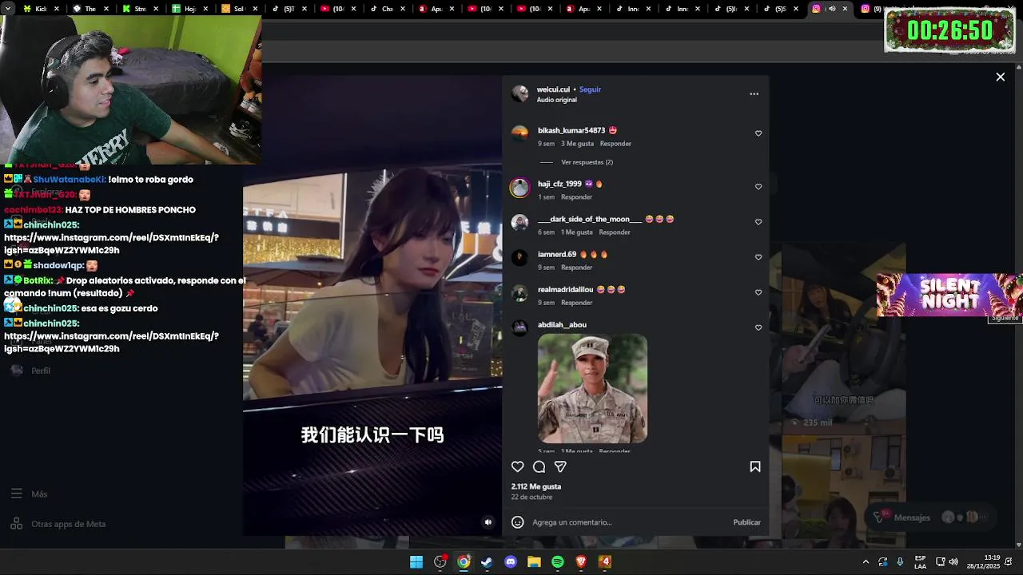Open iamnerd.69's profile from comment
This screenshot has height=575, width=1023.
click(x=557, y=254)
